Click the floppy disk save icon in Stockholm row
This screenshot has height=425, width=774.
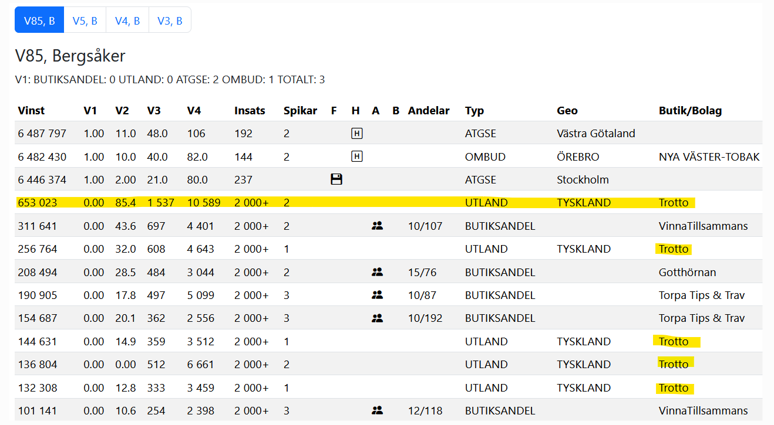(336, 179)
